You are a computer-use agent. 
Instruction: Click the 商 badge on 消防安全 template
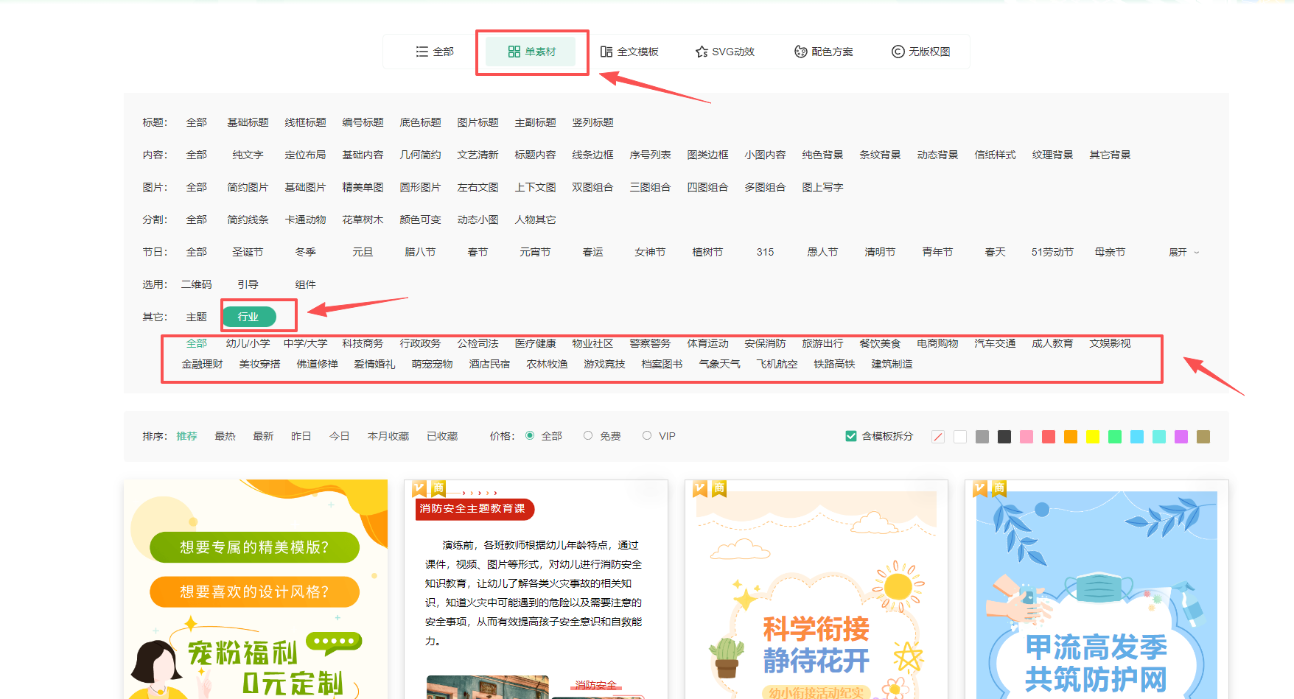pyautogui.click(x=438, y=488)
